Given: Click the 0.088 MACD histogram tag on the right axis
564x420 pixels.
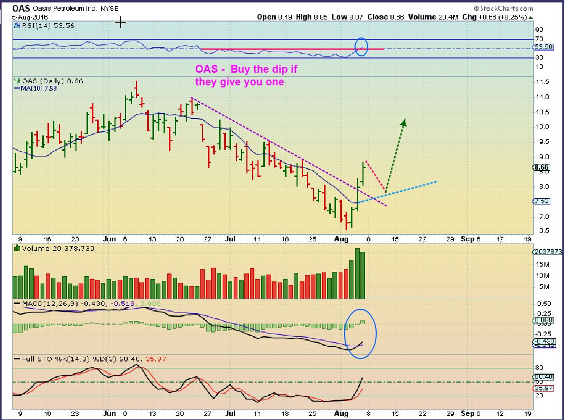Looking at the screenshot, I should tap(543, 320).
